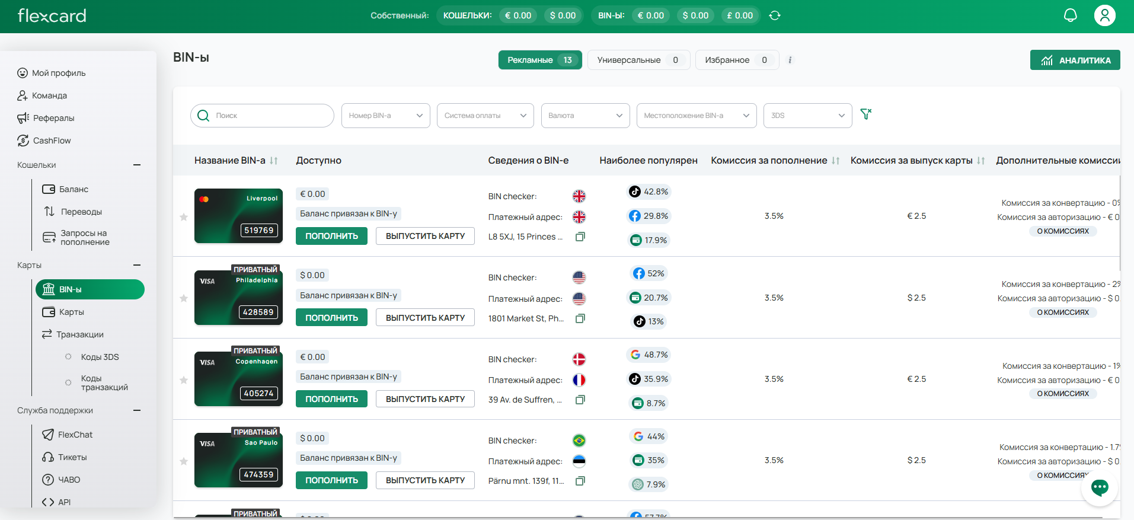This screenshot has width=1134, height=520.
Task: Click the notification bell icon
Action: pyautogui.click(x=1070, y=15)
